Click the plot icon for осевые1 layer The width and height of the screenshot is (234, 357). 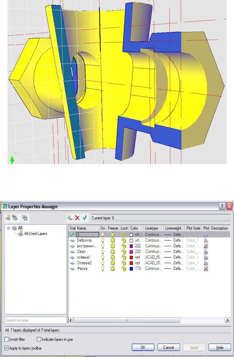[x=206, y=258]
